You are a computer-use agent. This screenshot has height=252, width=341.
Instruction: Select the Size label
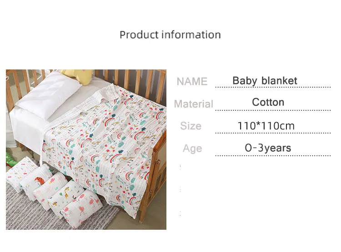(191, 126)
